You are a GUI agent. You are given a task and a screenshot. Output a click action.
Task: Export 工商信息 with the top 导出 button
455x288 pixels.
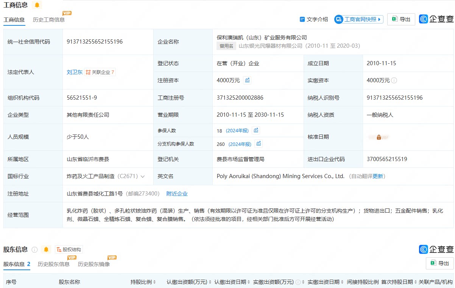pos(401,19)
